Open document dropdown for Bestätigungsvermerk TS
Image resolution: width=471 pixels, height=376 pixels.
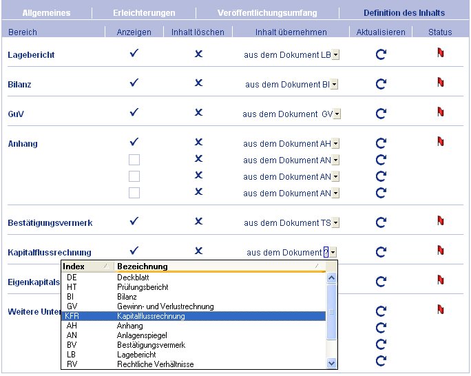click(x=336, y=223)
